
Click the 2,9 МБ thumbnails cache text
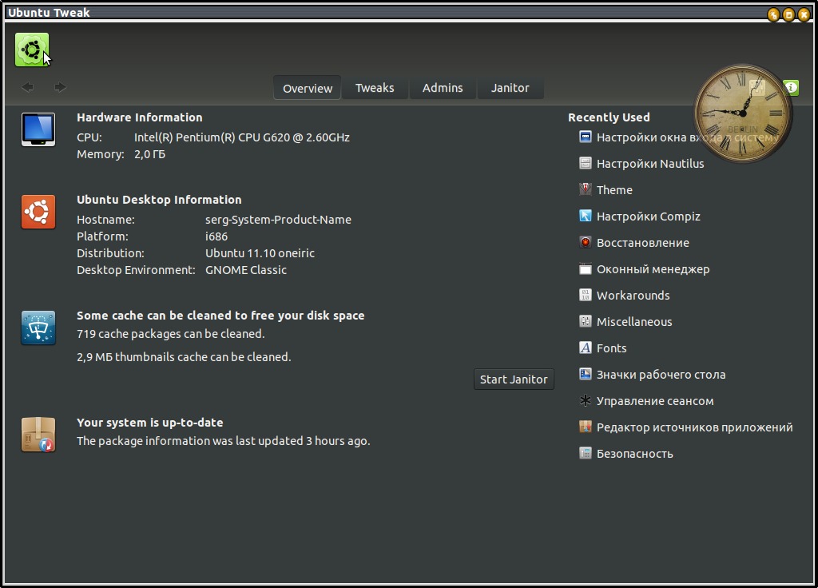pos(184,357)
